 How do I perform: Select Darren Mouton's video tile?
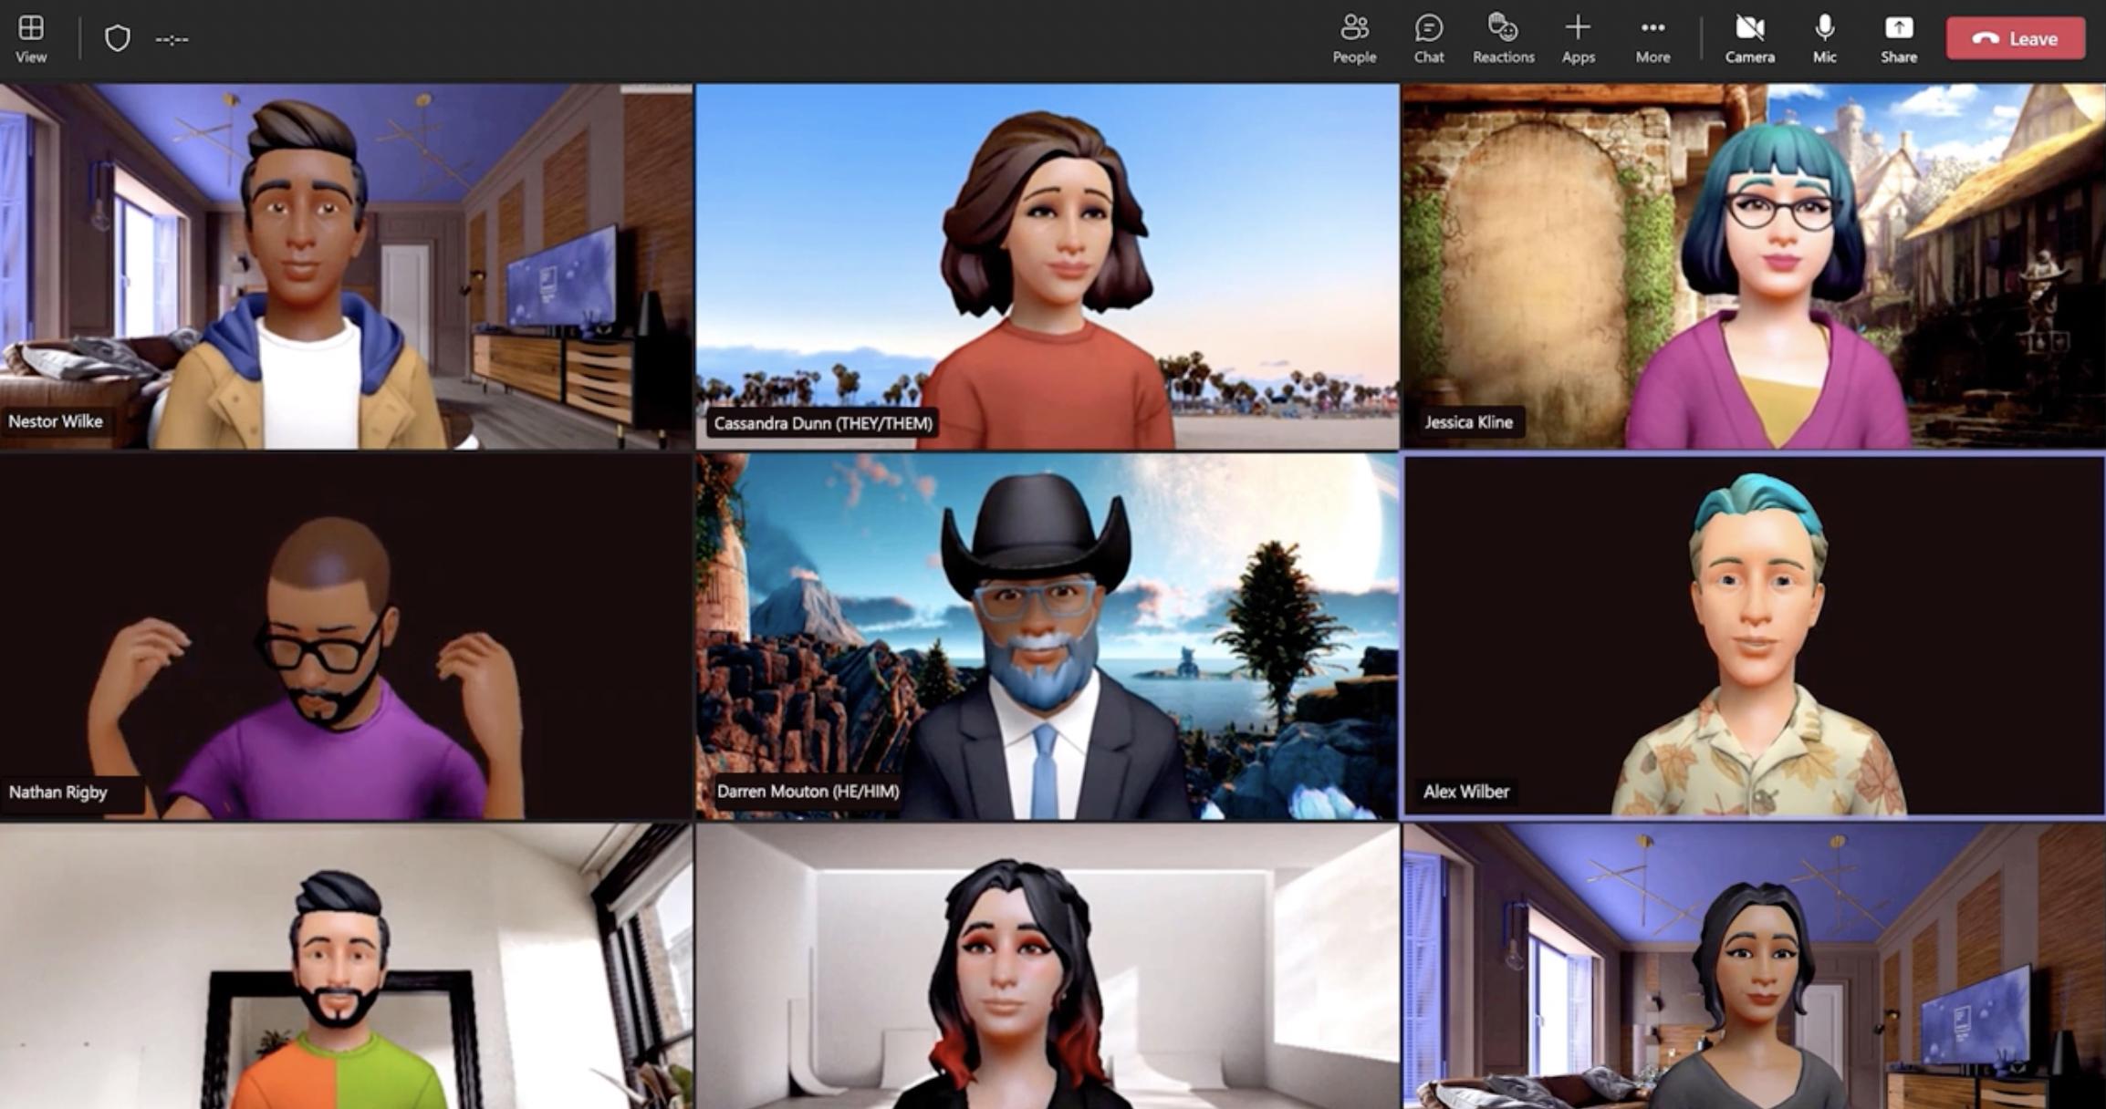[1047, 637]
